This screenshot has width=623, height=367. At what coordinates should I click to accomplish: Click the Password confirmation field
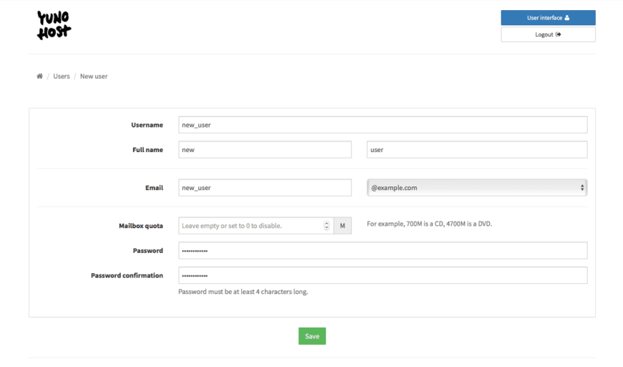coord(382,275)
